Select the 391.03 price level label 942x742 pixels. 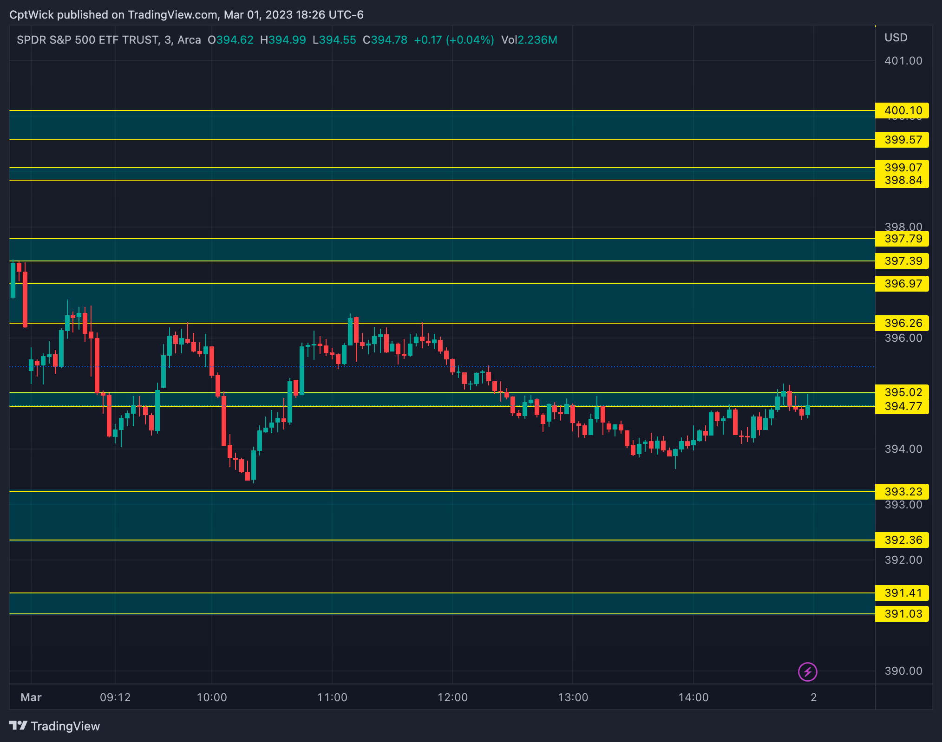click(902, 614)
